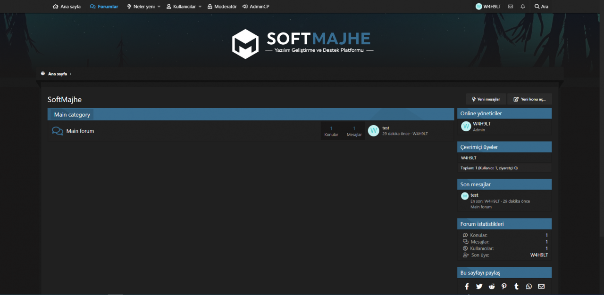Screen dimensions: 604x295
Task: Click the Facebook share icon
Action: pos(467,287)
